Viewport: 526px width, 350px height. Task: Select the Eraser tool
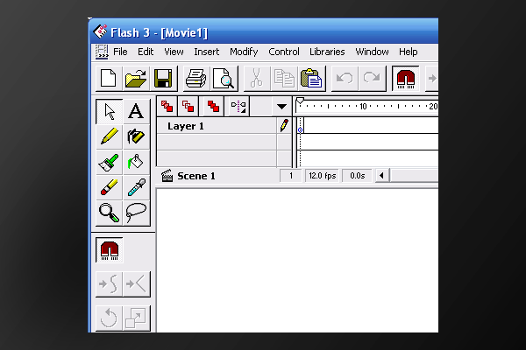tap(109, 187)
